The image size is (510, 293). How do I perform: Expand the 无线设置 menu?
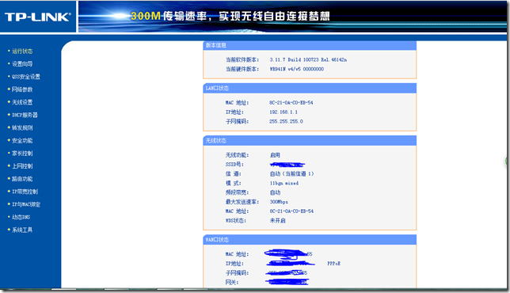(x=22, y=102)
